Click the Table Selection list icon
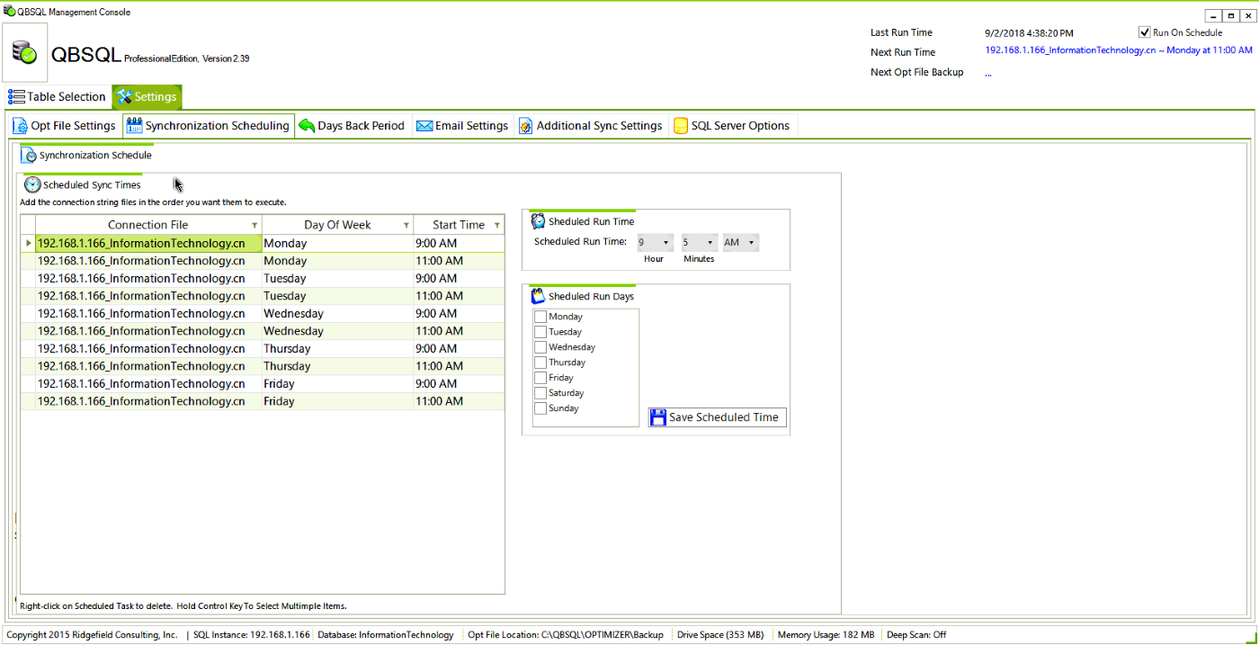The width and height of the screenshot is (1259, 645). tap(16, 97)
